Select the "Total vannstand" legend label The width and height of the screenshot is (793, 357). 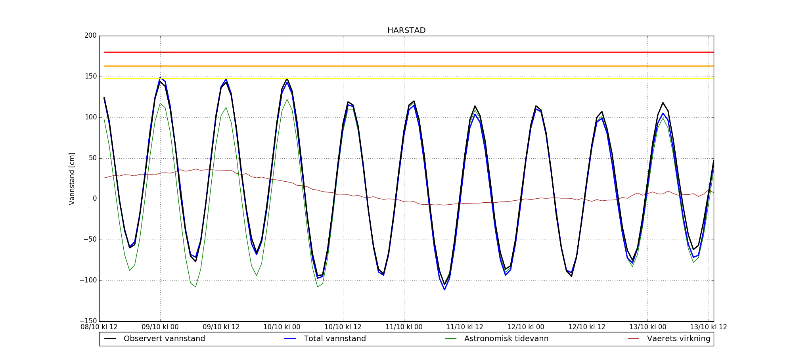point(335,339)
